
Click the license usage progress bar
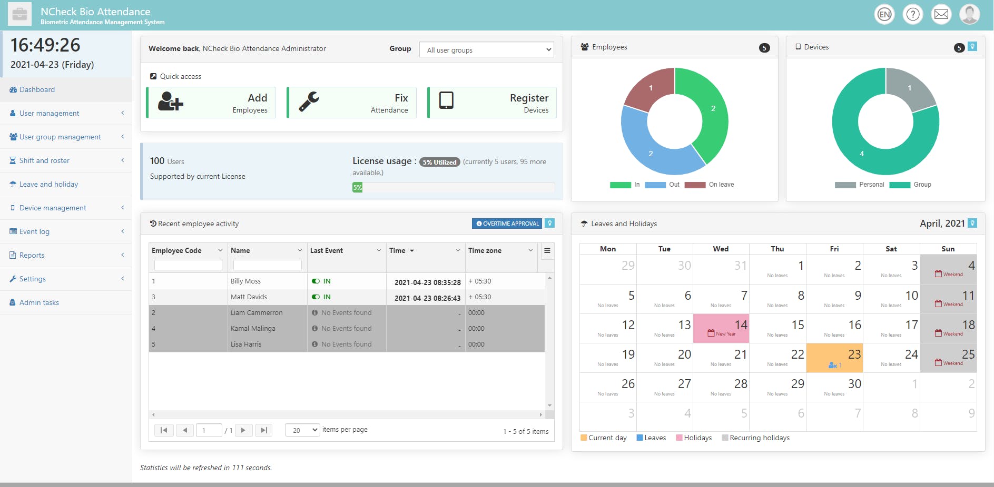pos(453,187)
